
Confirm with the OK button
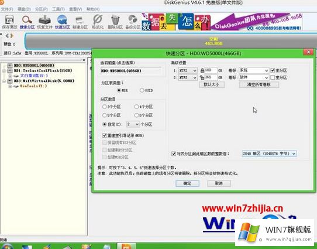pyautogui.click(x=187, y=183)
